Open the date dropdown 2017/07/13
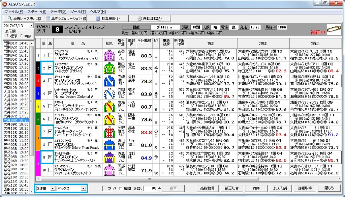The image size is (345, 197). coord(31,26)
